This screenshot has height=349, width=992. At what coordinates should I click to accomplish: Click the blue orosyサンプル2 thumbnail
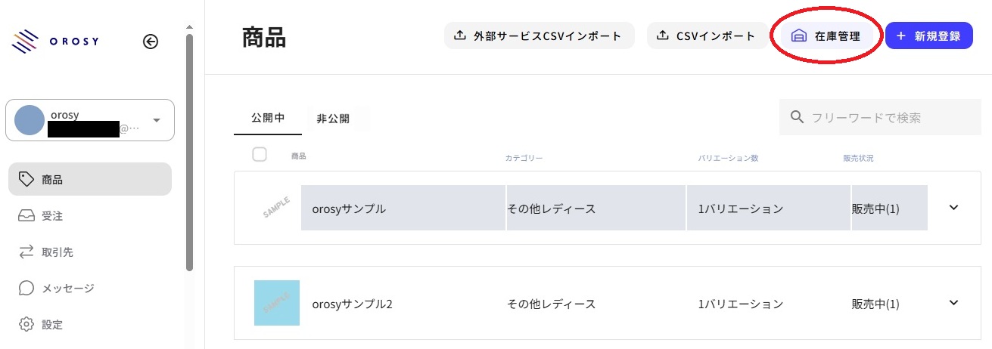pos(277,303)
